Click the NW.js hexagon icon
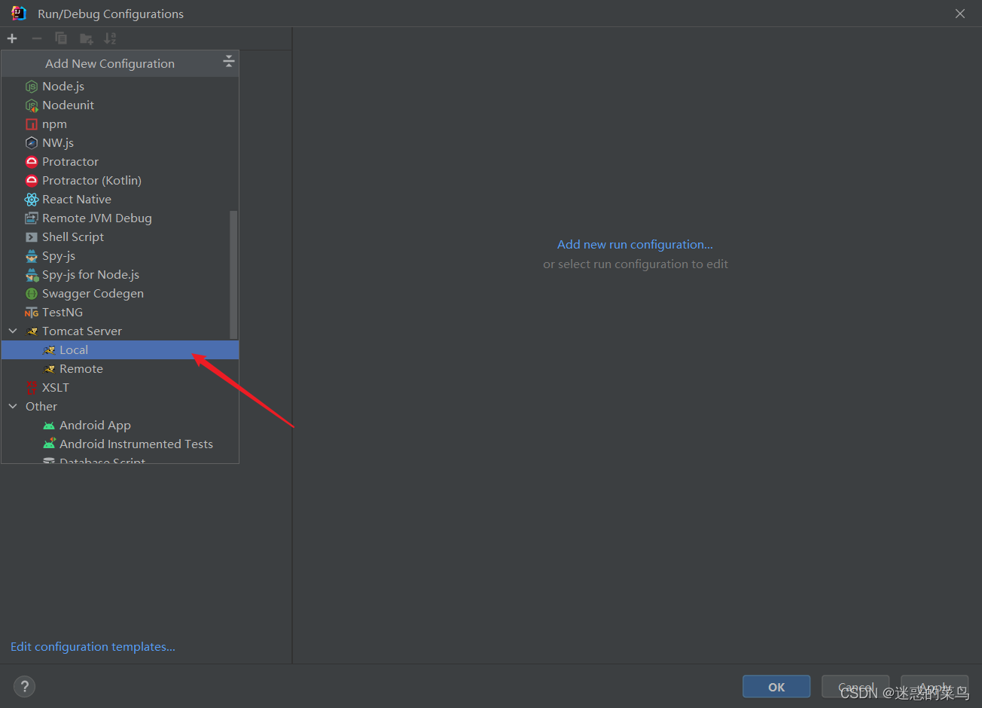This screenshot has width=982, height=708. pyautogui.click(x=32, y=143)
